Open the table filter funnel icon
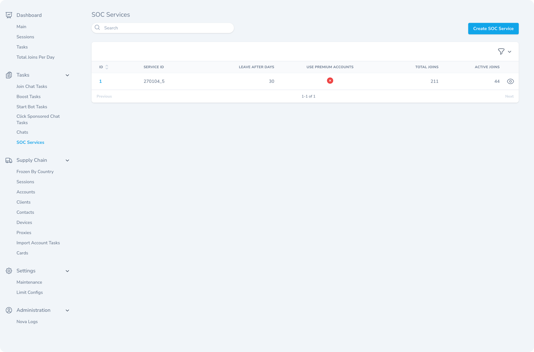Screen dimensions: 534x352 tap(501, 51)
